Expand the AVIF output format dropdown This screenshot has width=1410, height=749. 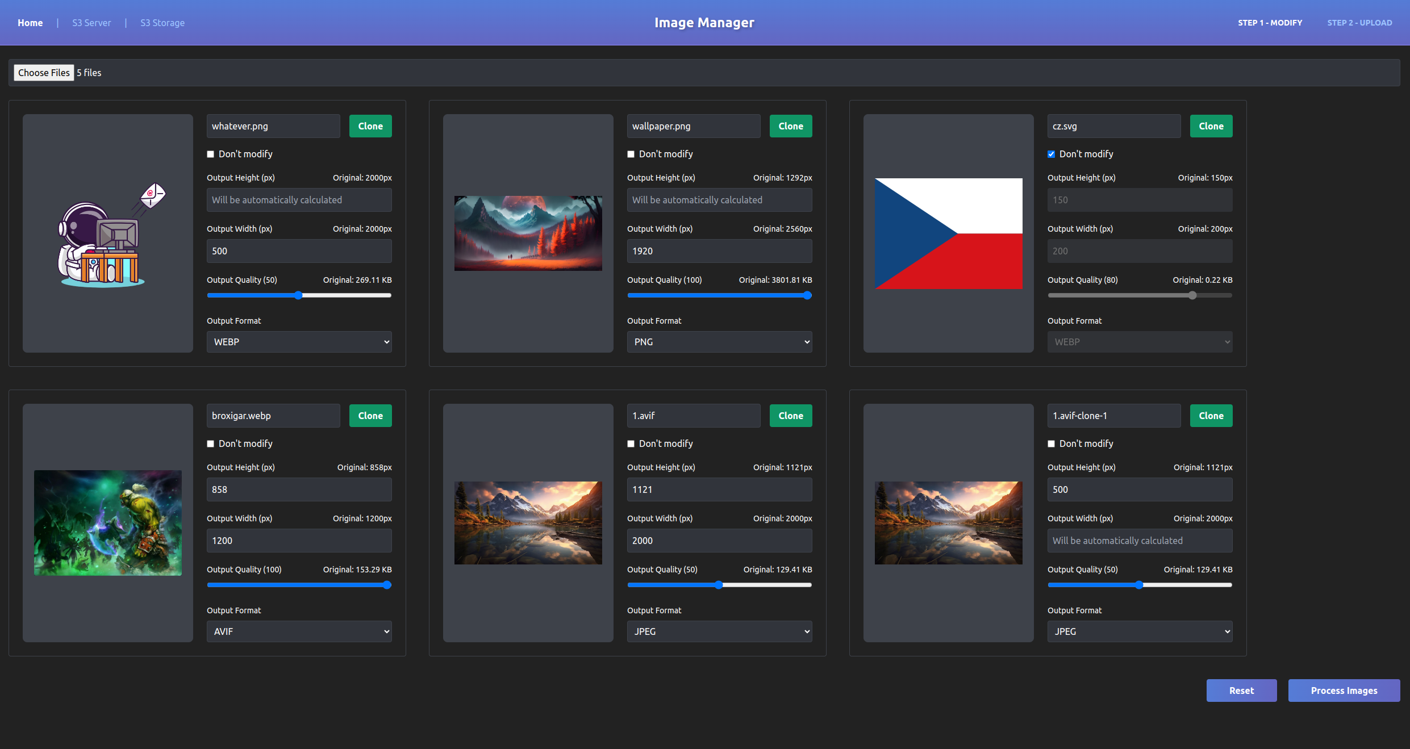(299, 631)
